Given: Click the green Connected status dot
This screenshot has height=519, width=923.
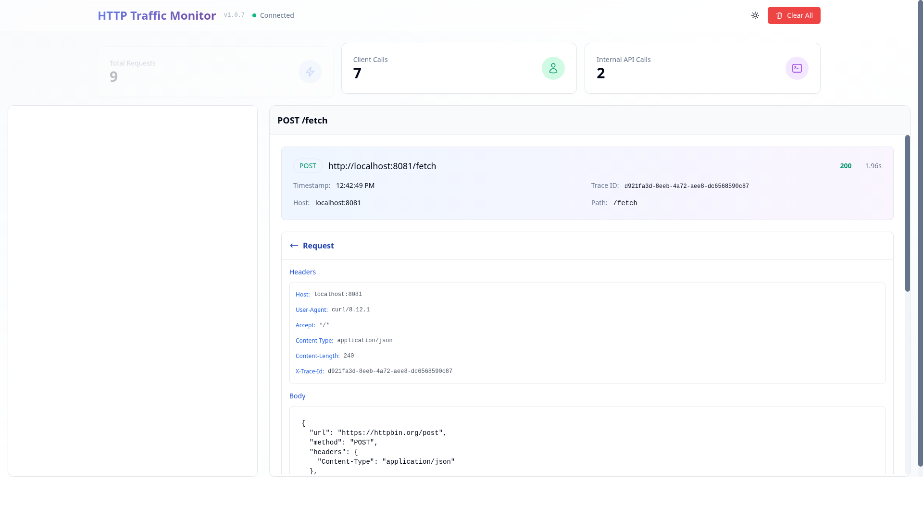Looking at the screenshot, I should pos(254,15).
